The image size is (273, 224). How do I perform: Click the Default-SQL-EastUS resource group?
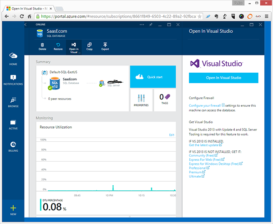tap(63, 72)
